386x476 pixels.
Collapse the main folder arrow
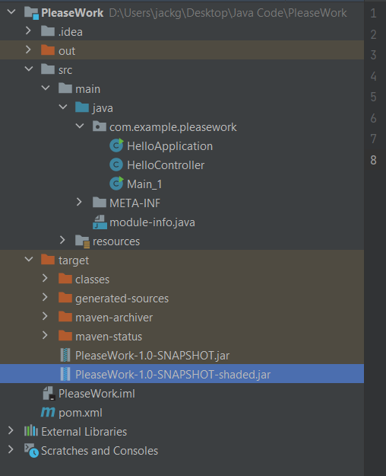tap(46, 88)
